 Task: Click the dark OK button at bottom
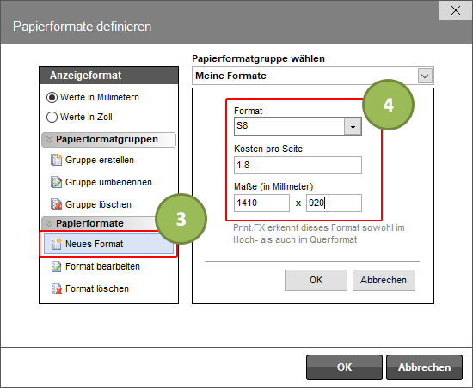pyautogui.click(x=344, y=367)
